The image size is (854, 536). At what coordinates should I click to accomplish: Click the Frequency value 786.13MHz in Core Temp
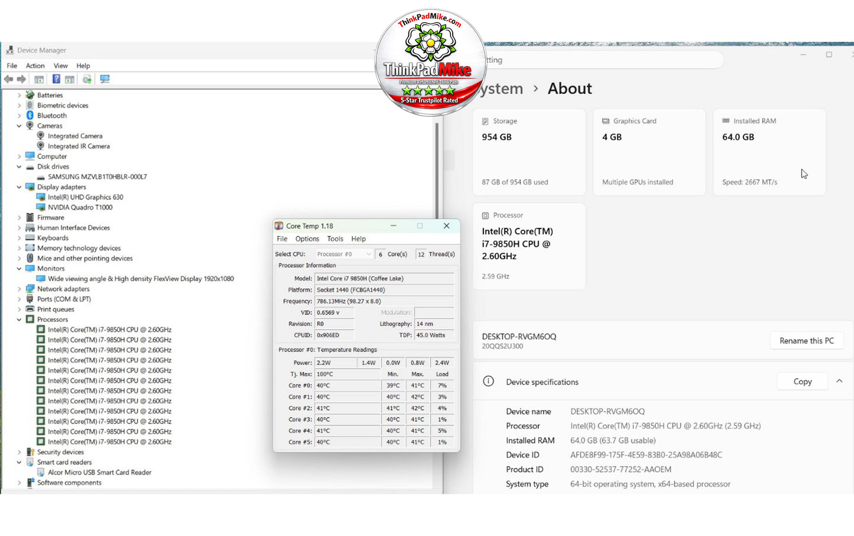384,301
